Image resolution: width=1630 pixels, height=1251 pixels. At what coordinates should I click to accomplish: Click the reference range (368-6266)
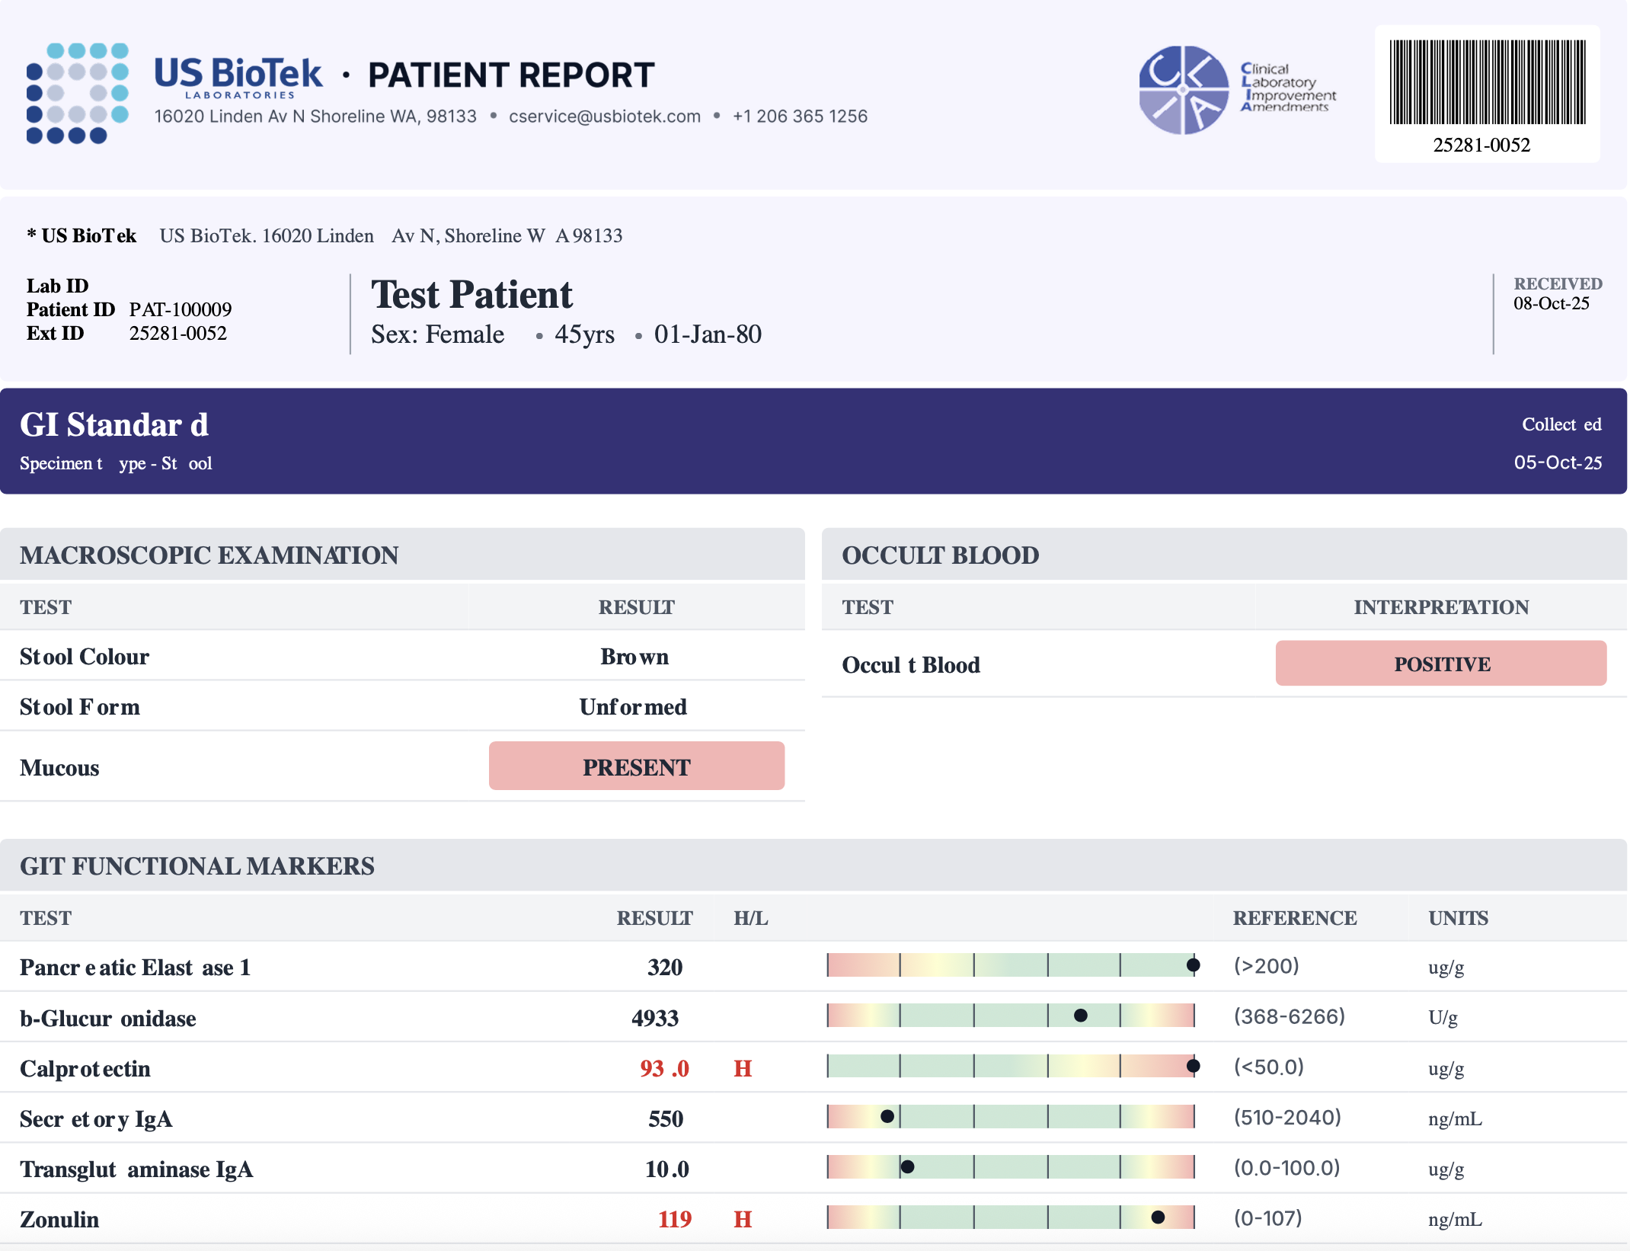tap(1289, 1016)
